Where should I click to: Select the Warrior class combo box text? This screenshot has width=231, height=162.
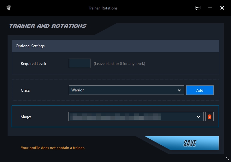[x=123, y=90]
